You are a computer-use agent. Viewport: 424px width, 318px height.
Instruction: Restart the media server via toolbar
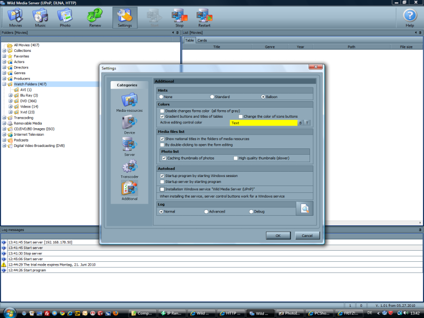tap(204, 18)
